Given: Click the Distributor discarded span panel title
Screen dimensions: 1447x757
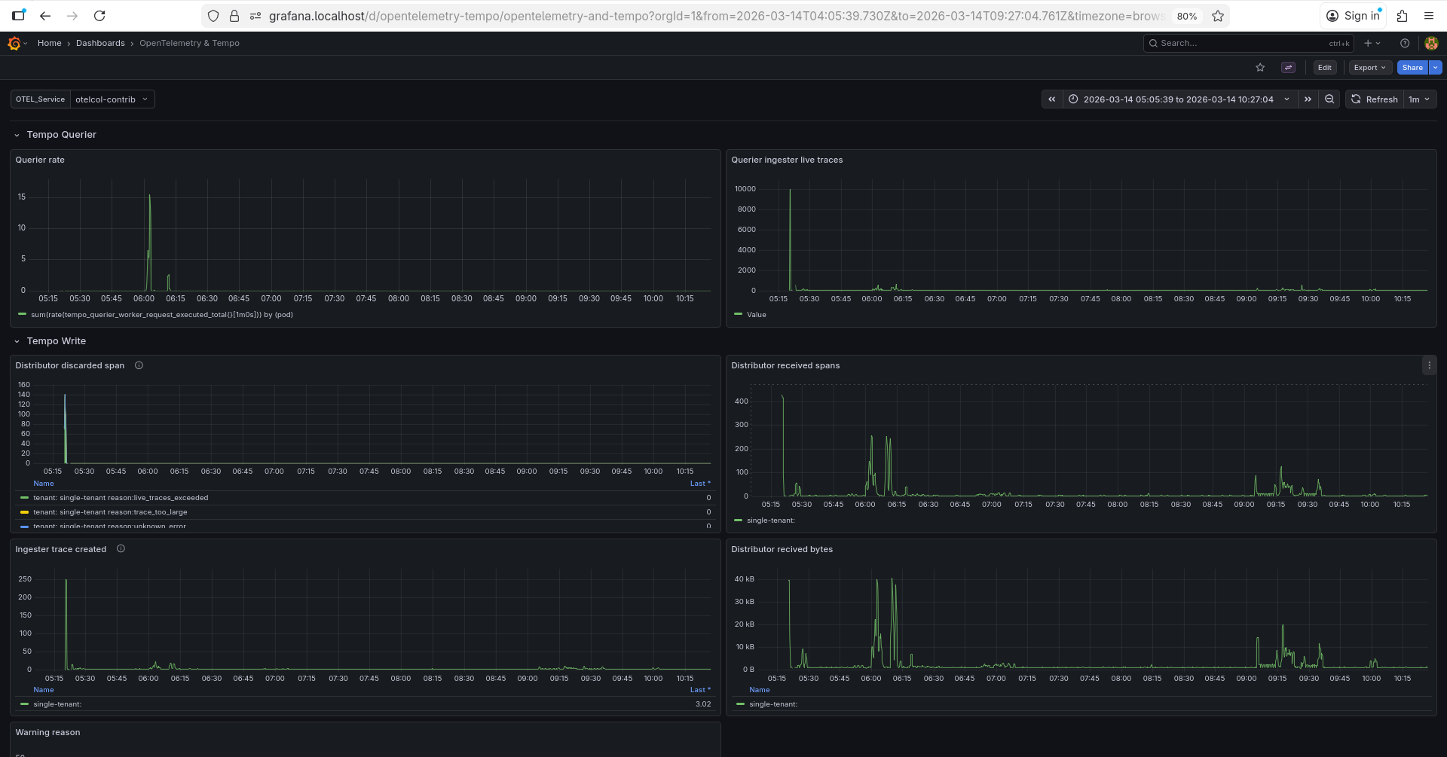Looking at the screenshot, I should point(70,365).
